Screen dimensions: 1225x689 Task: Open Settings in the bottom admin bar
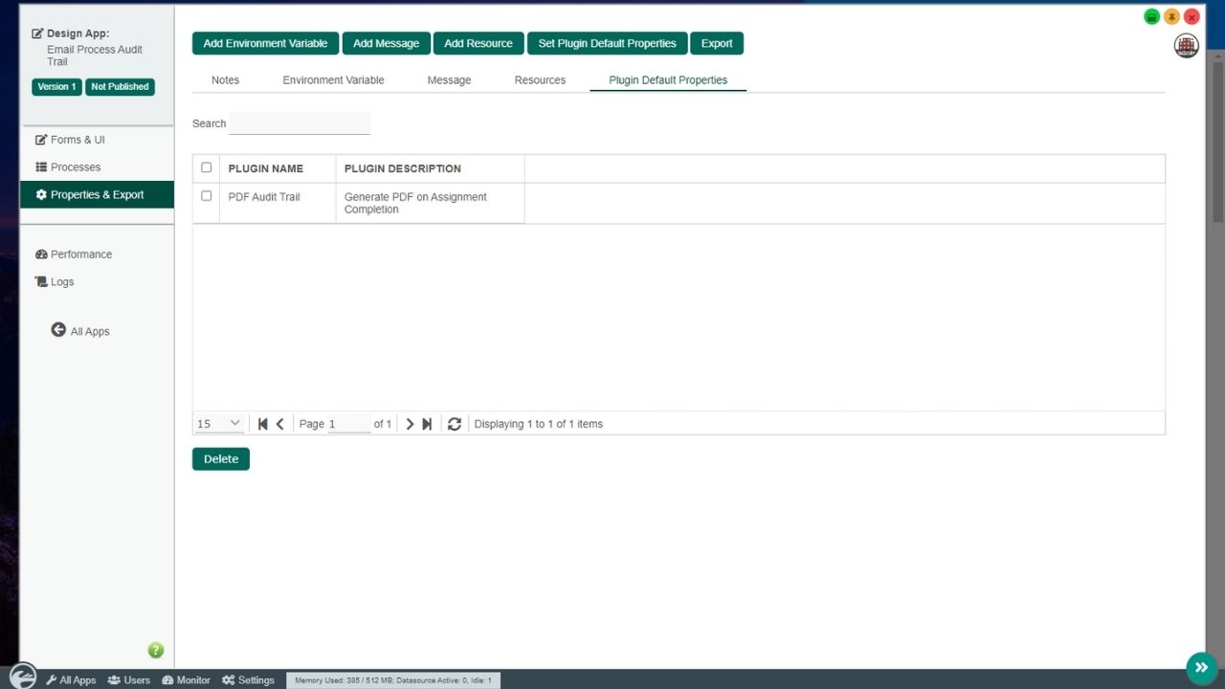(x=248, y=680)
